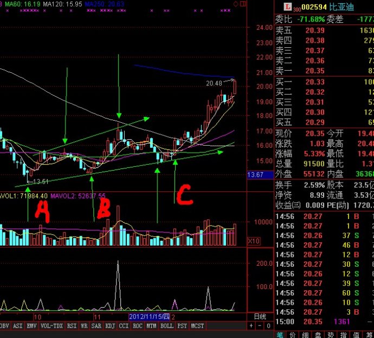
Task: Switch indicator to MCST
Action: click(x=197, y=326)
